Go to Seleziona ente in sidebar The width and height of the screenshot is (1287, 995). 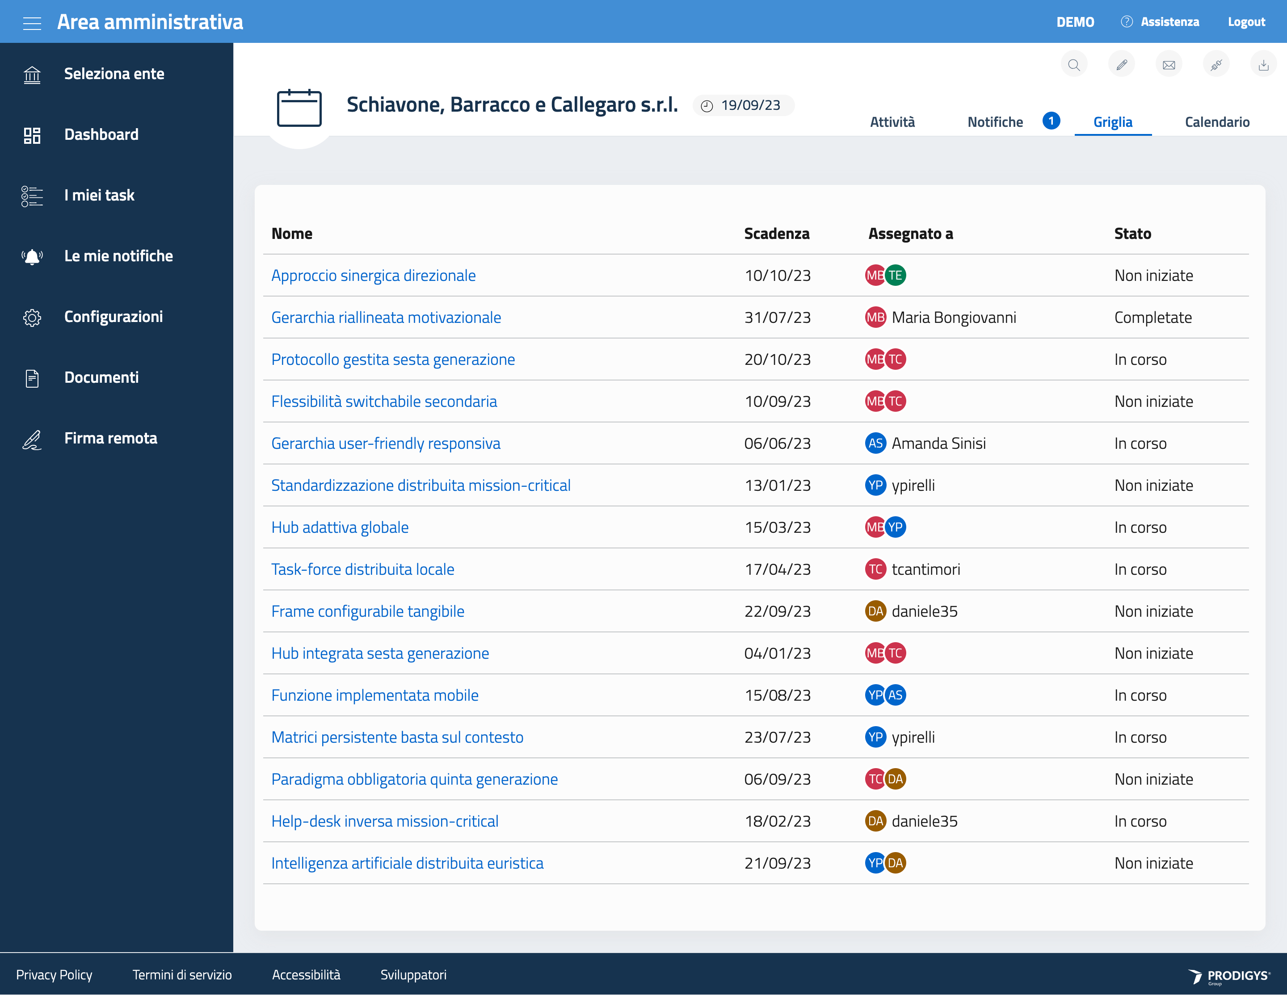(114, 74)
